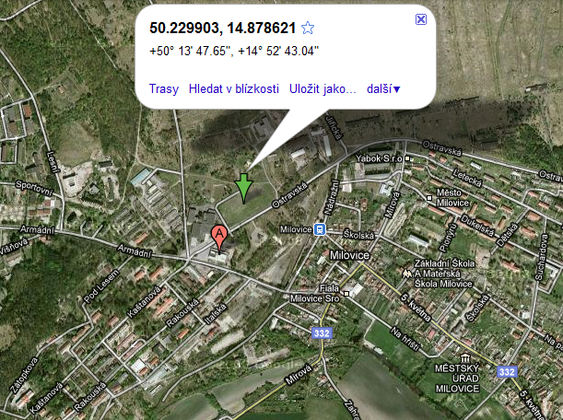Viewport: 563px width, 420px height.
Task: Click the Základní Škola school icon
Action: click(x=406, y=274)
